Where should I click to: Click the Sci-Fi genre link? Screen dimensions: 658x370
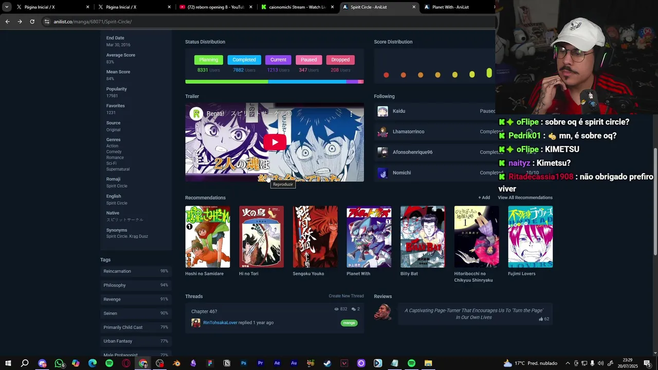tap(112, 163)
